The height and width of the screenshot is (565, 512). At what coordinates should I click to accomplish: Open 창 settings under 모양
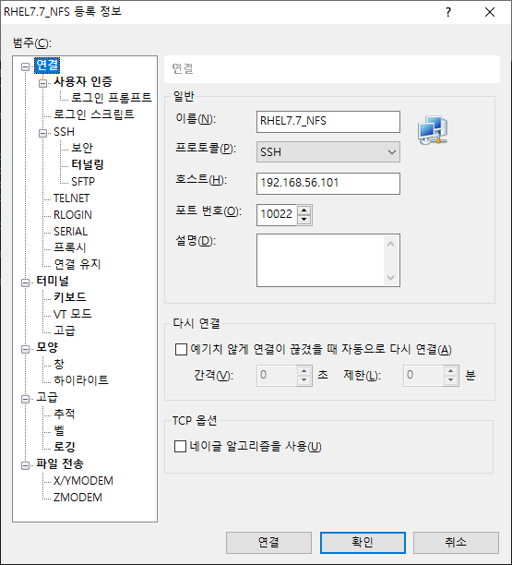pyautogui.click(x=59, y=364)
